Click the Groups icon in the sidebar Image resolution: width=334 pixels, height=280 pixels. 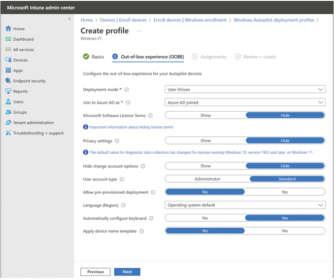[8, 112]
